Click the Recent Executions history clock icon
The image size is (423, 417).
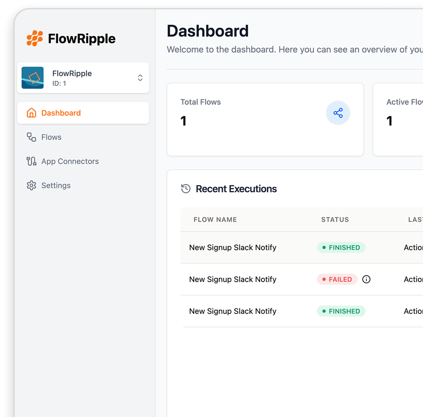pyautogui.click(x=186, y=188)
